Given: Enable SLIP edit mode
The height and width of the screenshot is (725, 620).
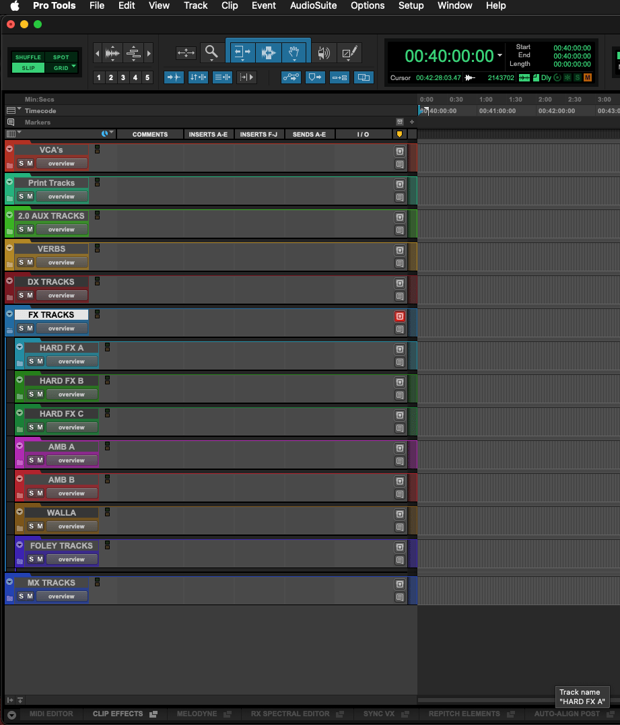Looking at the screenshot, I should pos(28,68).
